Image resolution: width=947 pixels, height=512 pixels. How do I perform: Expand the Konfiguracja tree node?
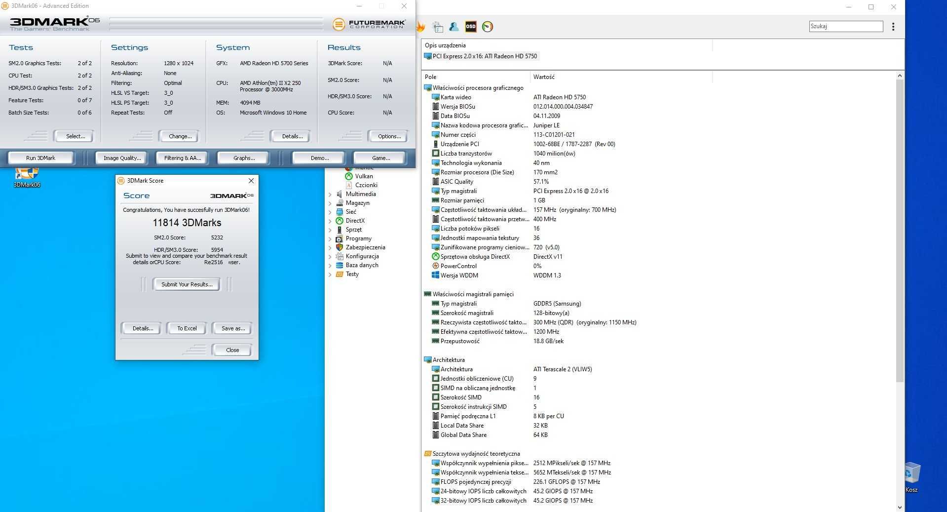tap(330, 256)
